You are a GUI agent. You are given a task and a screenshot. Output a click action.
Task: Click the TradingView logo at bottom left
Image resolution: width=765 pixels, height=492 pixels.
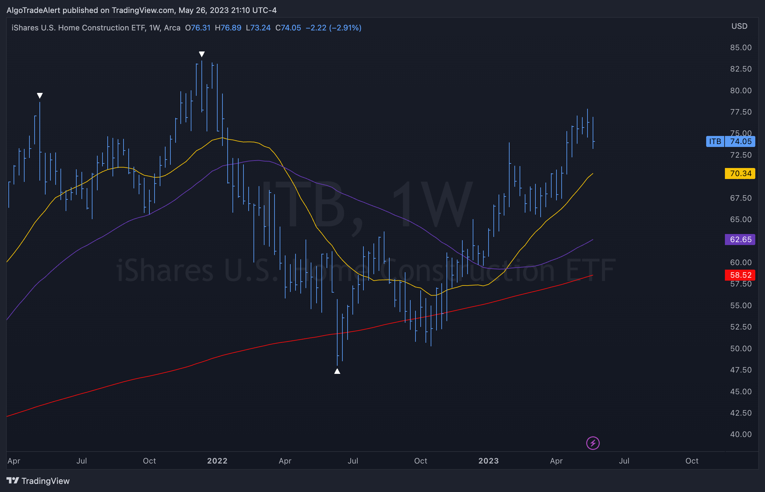click(x=38, y=481)
